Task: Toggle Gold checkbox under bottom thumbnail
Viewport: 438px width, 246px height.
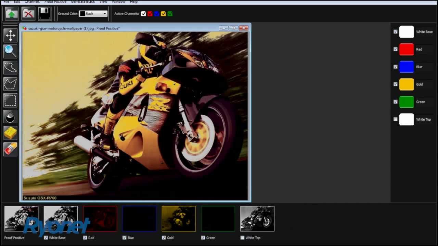Action: pyautogui.click(x=164, y=238)
